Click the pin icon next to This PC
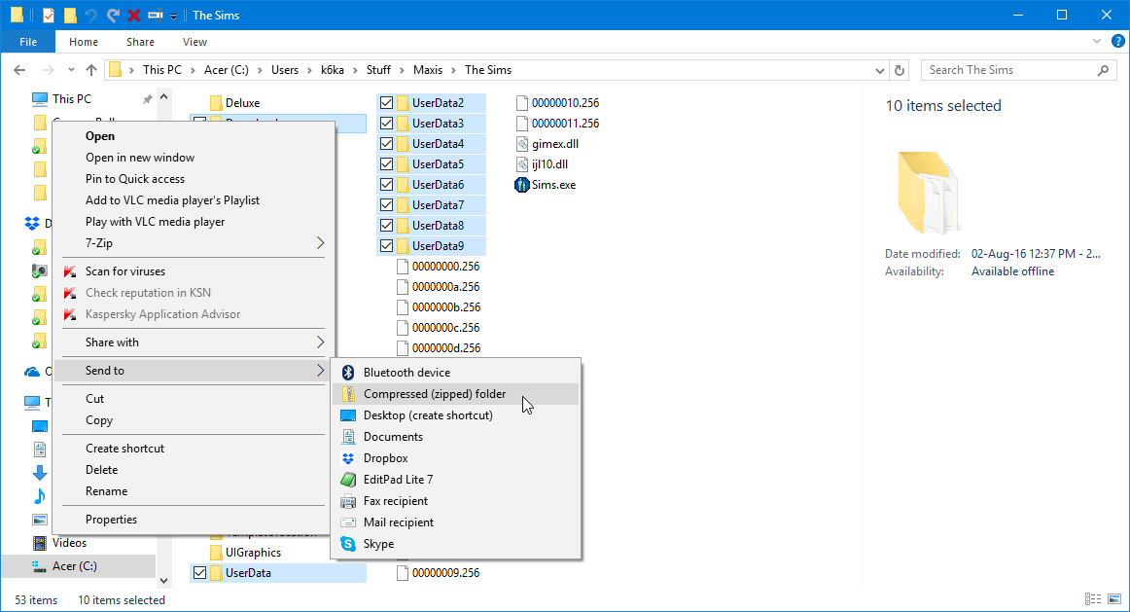The image size is (1130, 612). click(x=147, y=98)
